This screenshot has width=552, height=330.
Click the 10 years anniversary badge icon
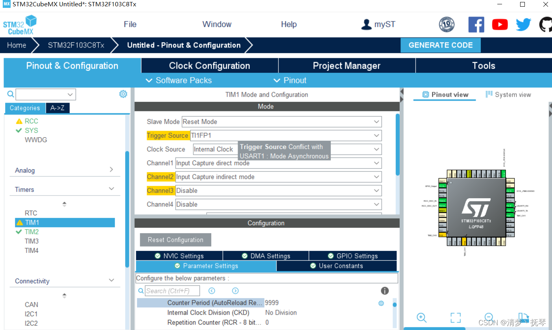tap(447, 25)
